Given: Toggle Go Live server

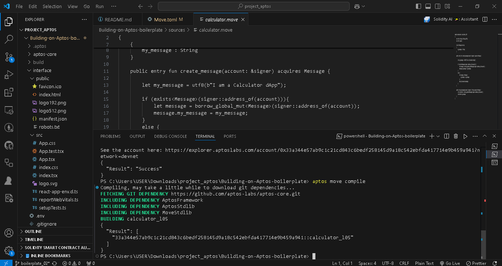Looking at the screenshot, I should coord(450,263).
